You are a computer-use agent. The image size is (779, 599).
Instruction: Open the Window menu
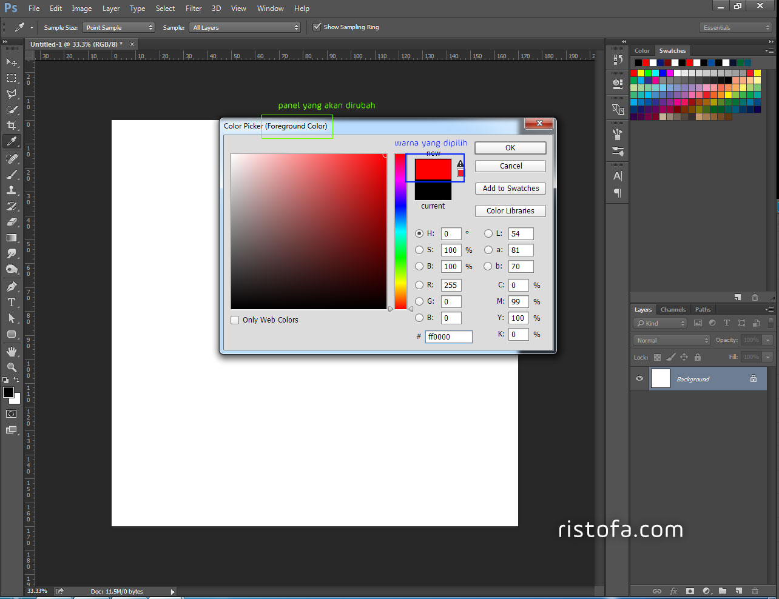pyautogui.click(x=270, y=8)
